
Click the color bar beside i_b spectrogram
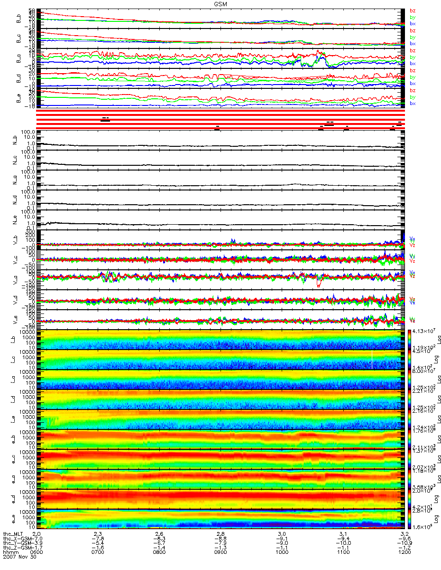[x=410, y=340]
